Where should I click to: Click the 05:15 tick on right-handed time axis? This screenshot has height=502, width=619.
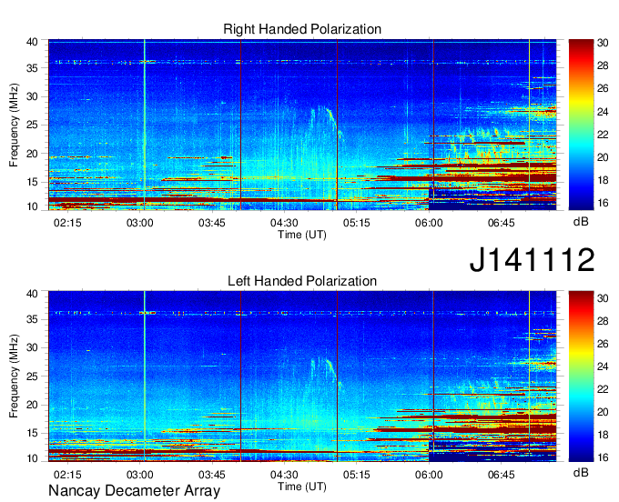tap(357, 223)
